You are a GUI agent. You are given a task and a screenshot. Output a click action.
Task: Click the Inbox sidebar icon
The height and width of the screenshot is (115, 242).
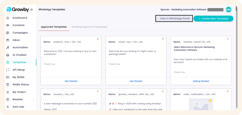8,40
